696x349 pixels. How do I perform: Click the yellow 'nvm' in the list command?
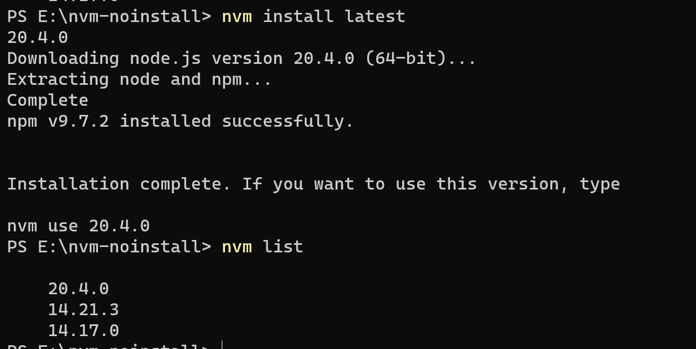click(237, 248)
